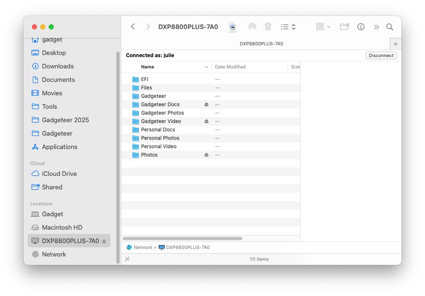Go back with the left chevron
Image resolution: width=425 pixels, height=296 pixels.
[x=133, y=26]
